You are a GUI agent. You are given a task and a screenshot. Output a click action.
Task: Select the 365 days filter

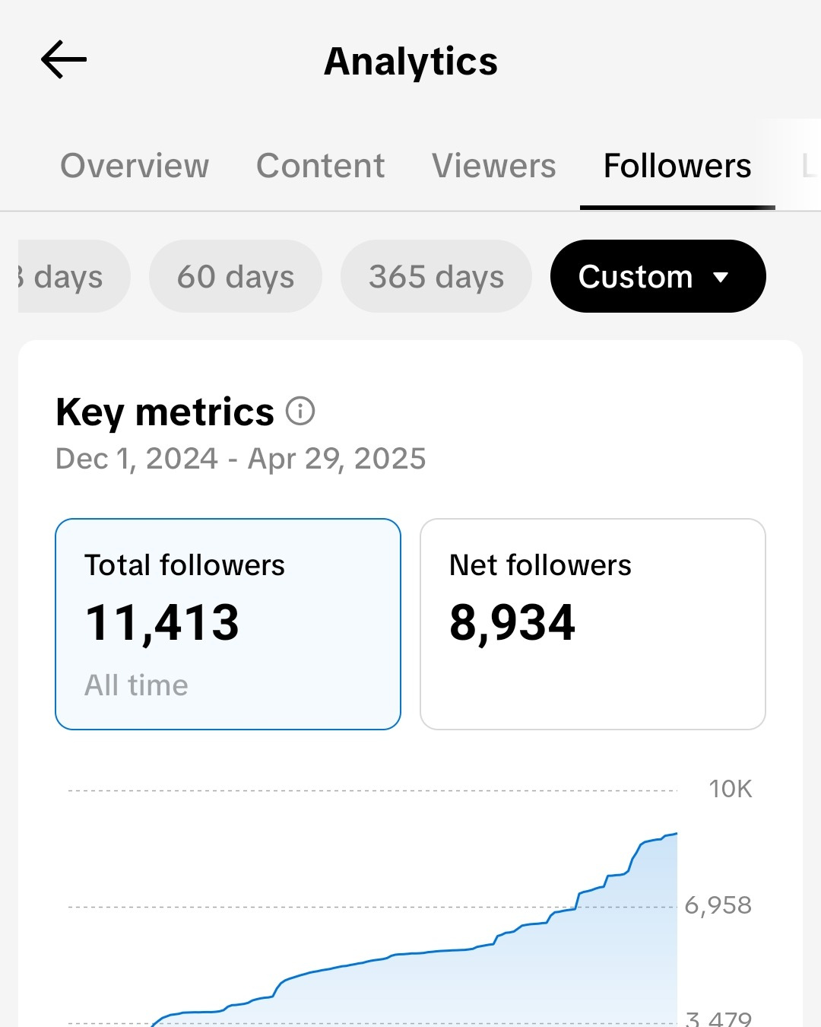(x=436, y=276)
